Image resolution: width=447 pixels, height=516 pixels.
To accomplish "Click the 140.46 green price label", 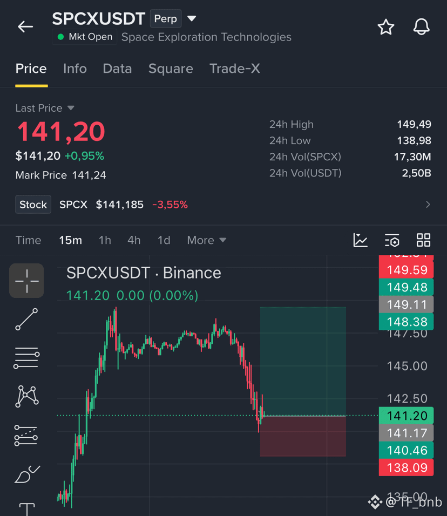I will pyautogui.click(x=406, y=450).
